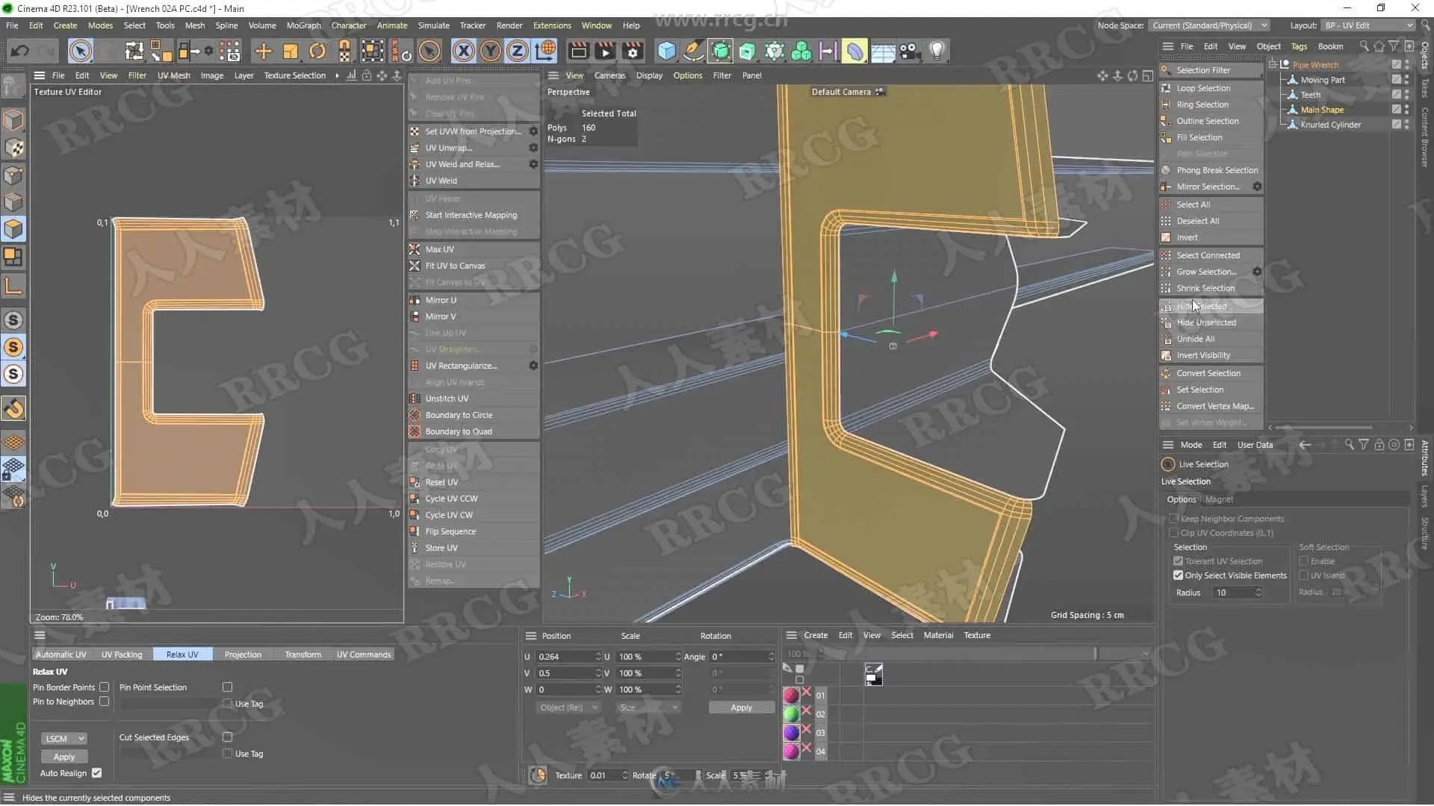Select the Move tool icon
Image resolution: width=1434 pixels, height=806 pixels.
263,51
